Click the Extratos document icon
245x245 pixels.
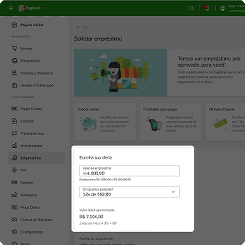pyautogui.click(x=14, y=121)
